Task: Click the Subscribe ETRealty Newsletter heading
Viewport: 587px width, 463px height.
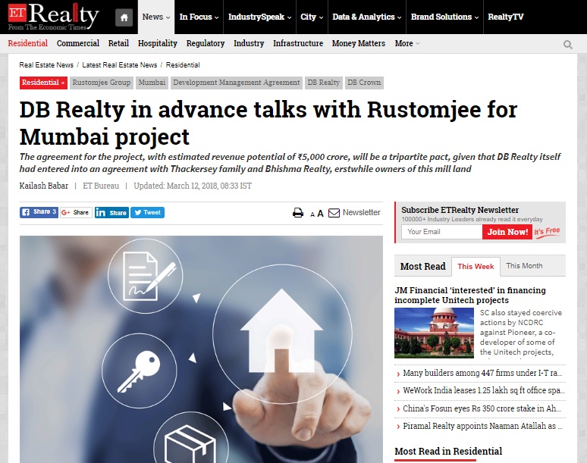Action: [x=460, y=210]
